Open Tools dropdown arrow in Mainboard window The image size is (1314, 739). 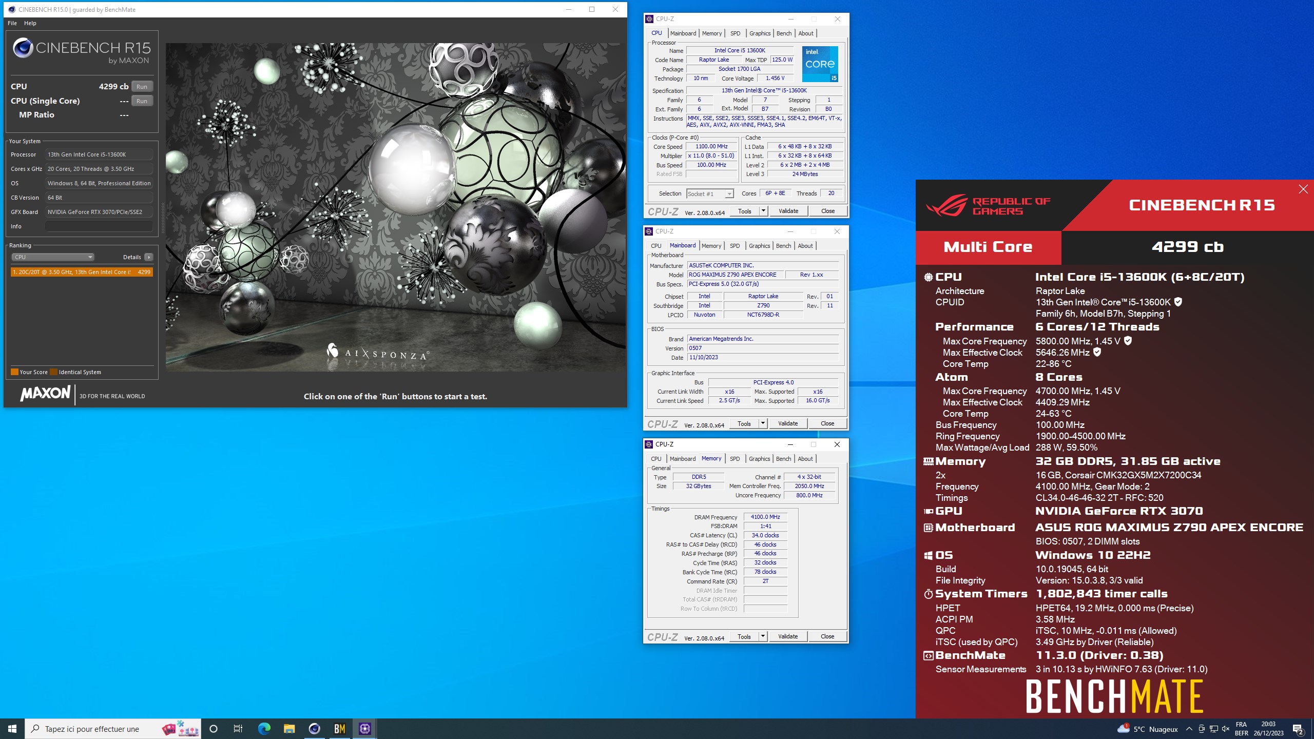pyautogui.click(x=763, y=423)
